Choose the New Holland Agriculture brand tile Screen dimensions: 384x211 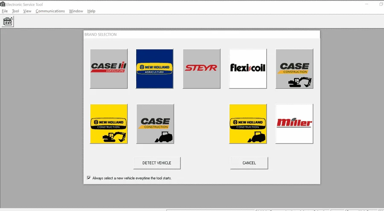click(x=154, y=69)
